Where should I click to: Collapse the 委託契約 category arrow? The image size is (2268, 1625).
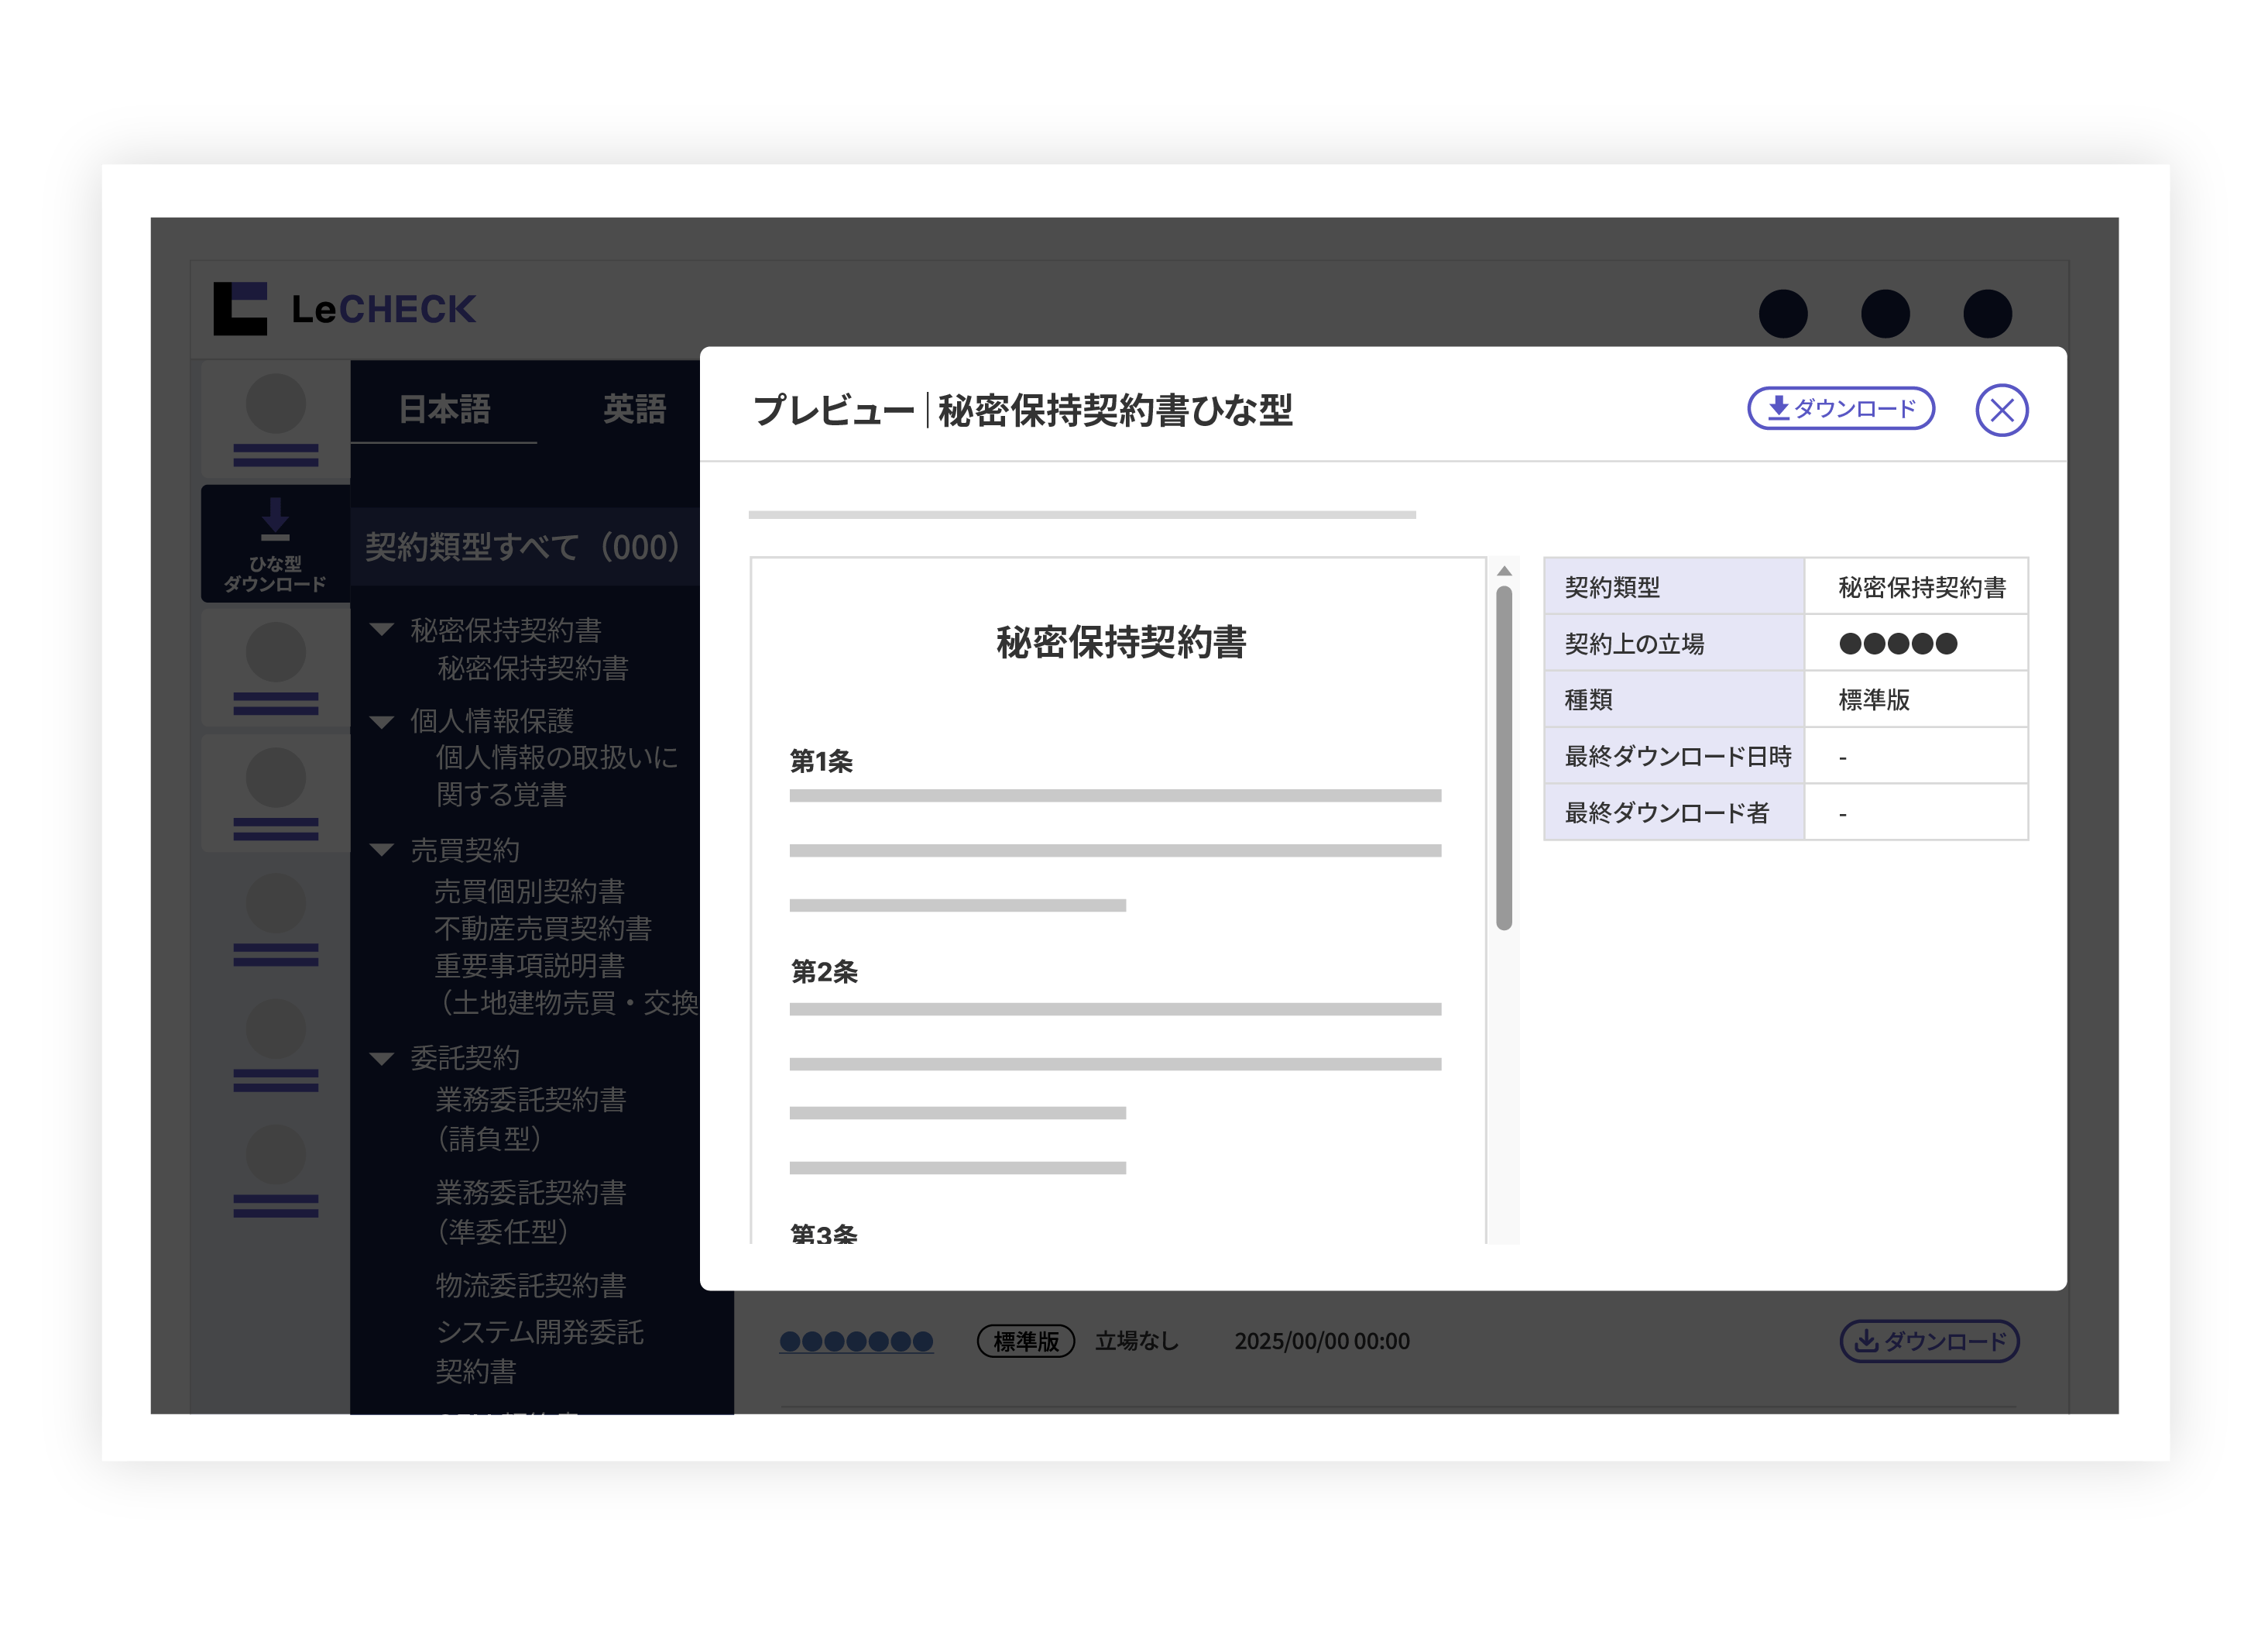coord(381,1058)
